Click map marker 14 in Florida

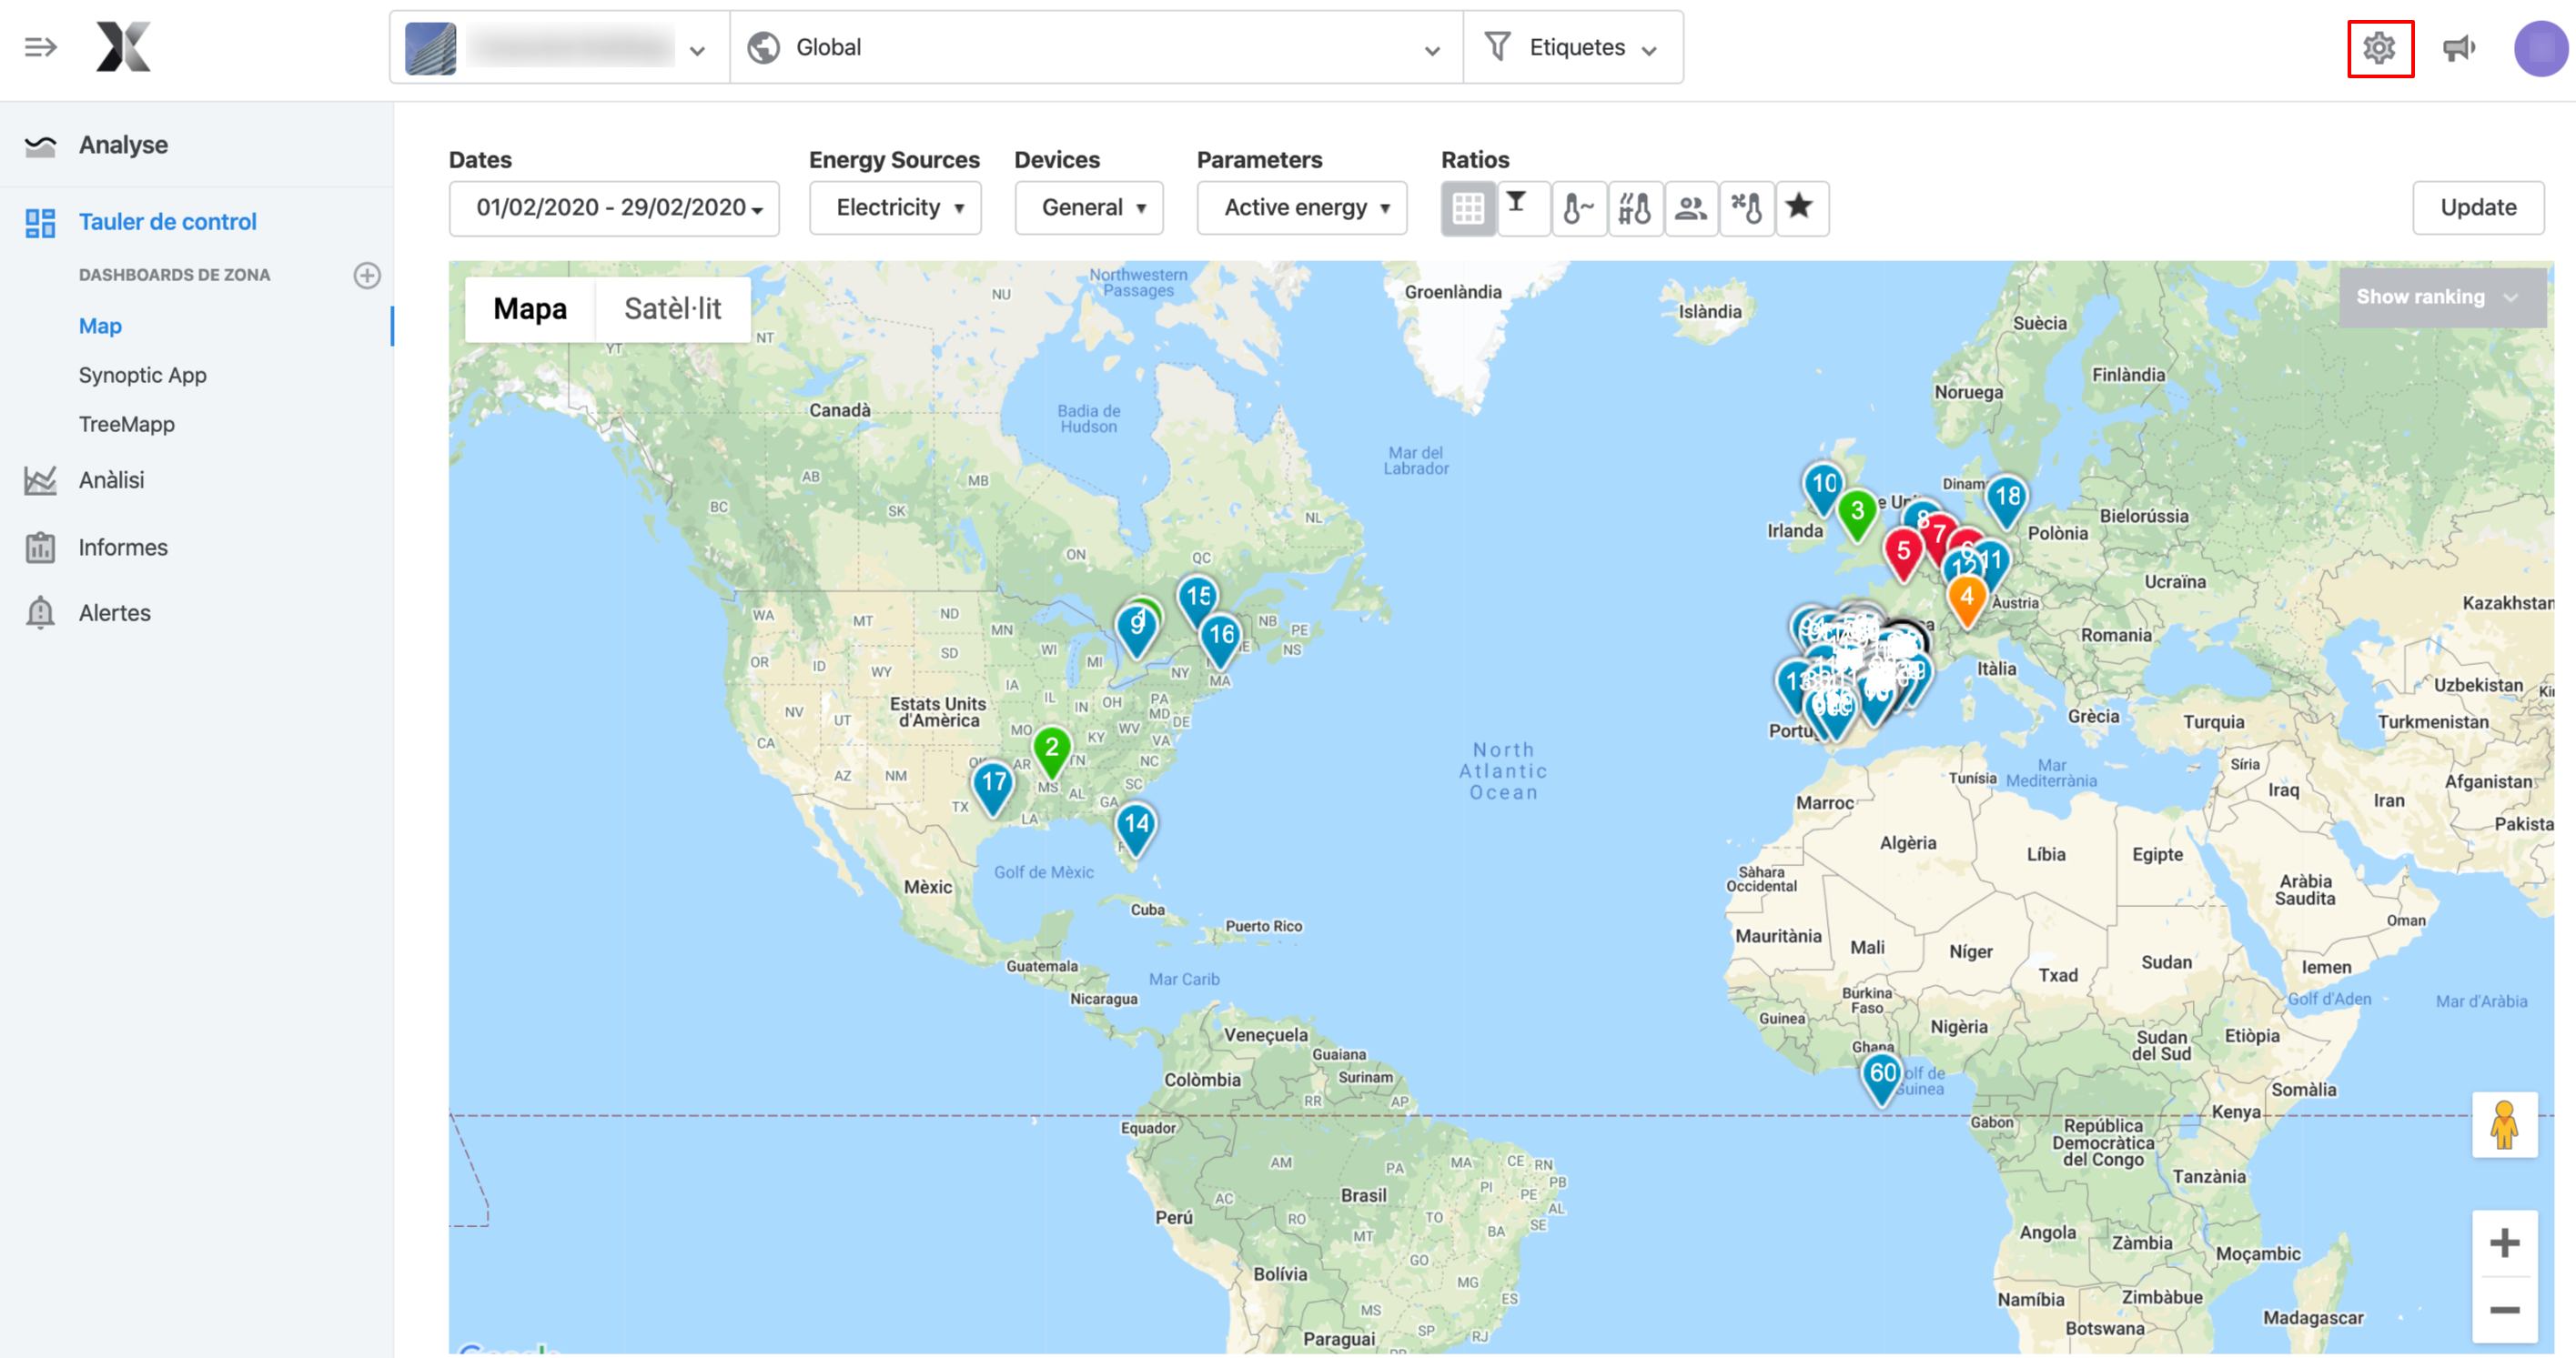[x=1136, y=829]
